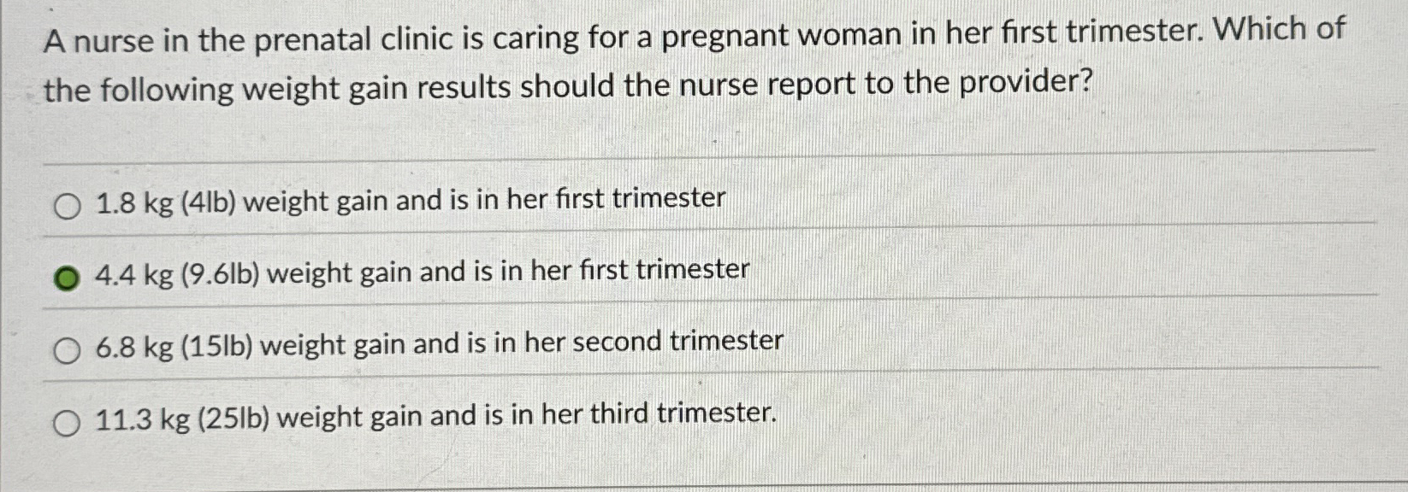The image size is (1408, 492).
Task: Click the phrase 'report to the provider'
Action: click(x=924, y=85)
